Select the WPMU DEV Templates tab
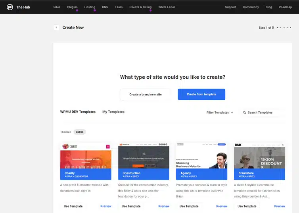 click(78, 112)
